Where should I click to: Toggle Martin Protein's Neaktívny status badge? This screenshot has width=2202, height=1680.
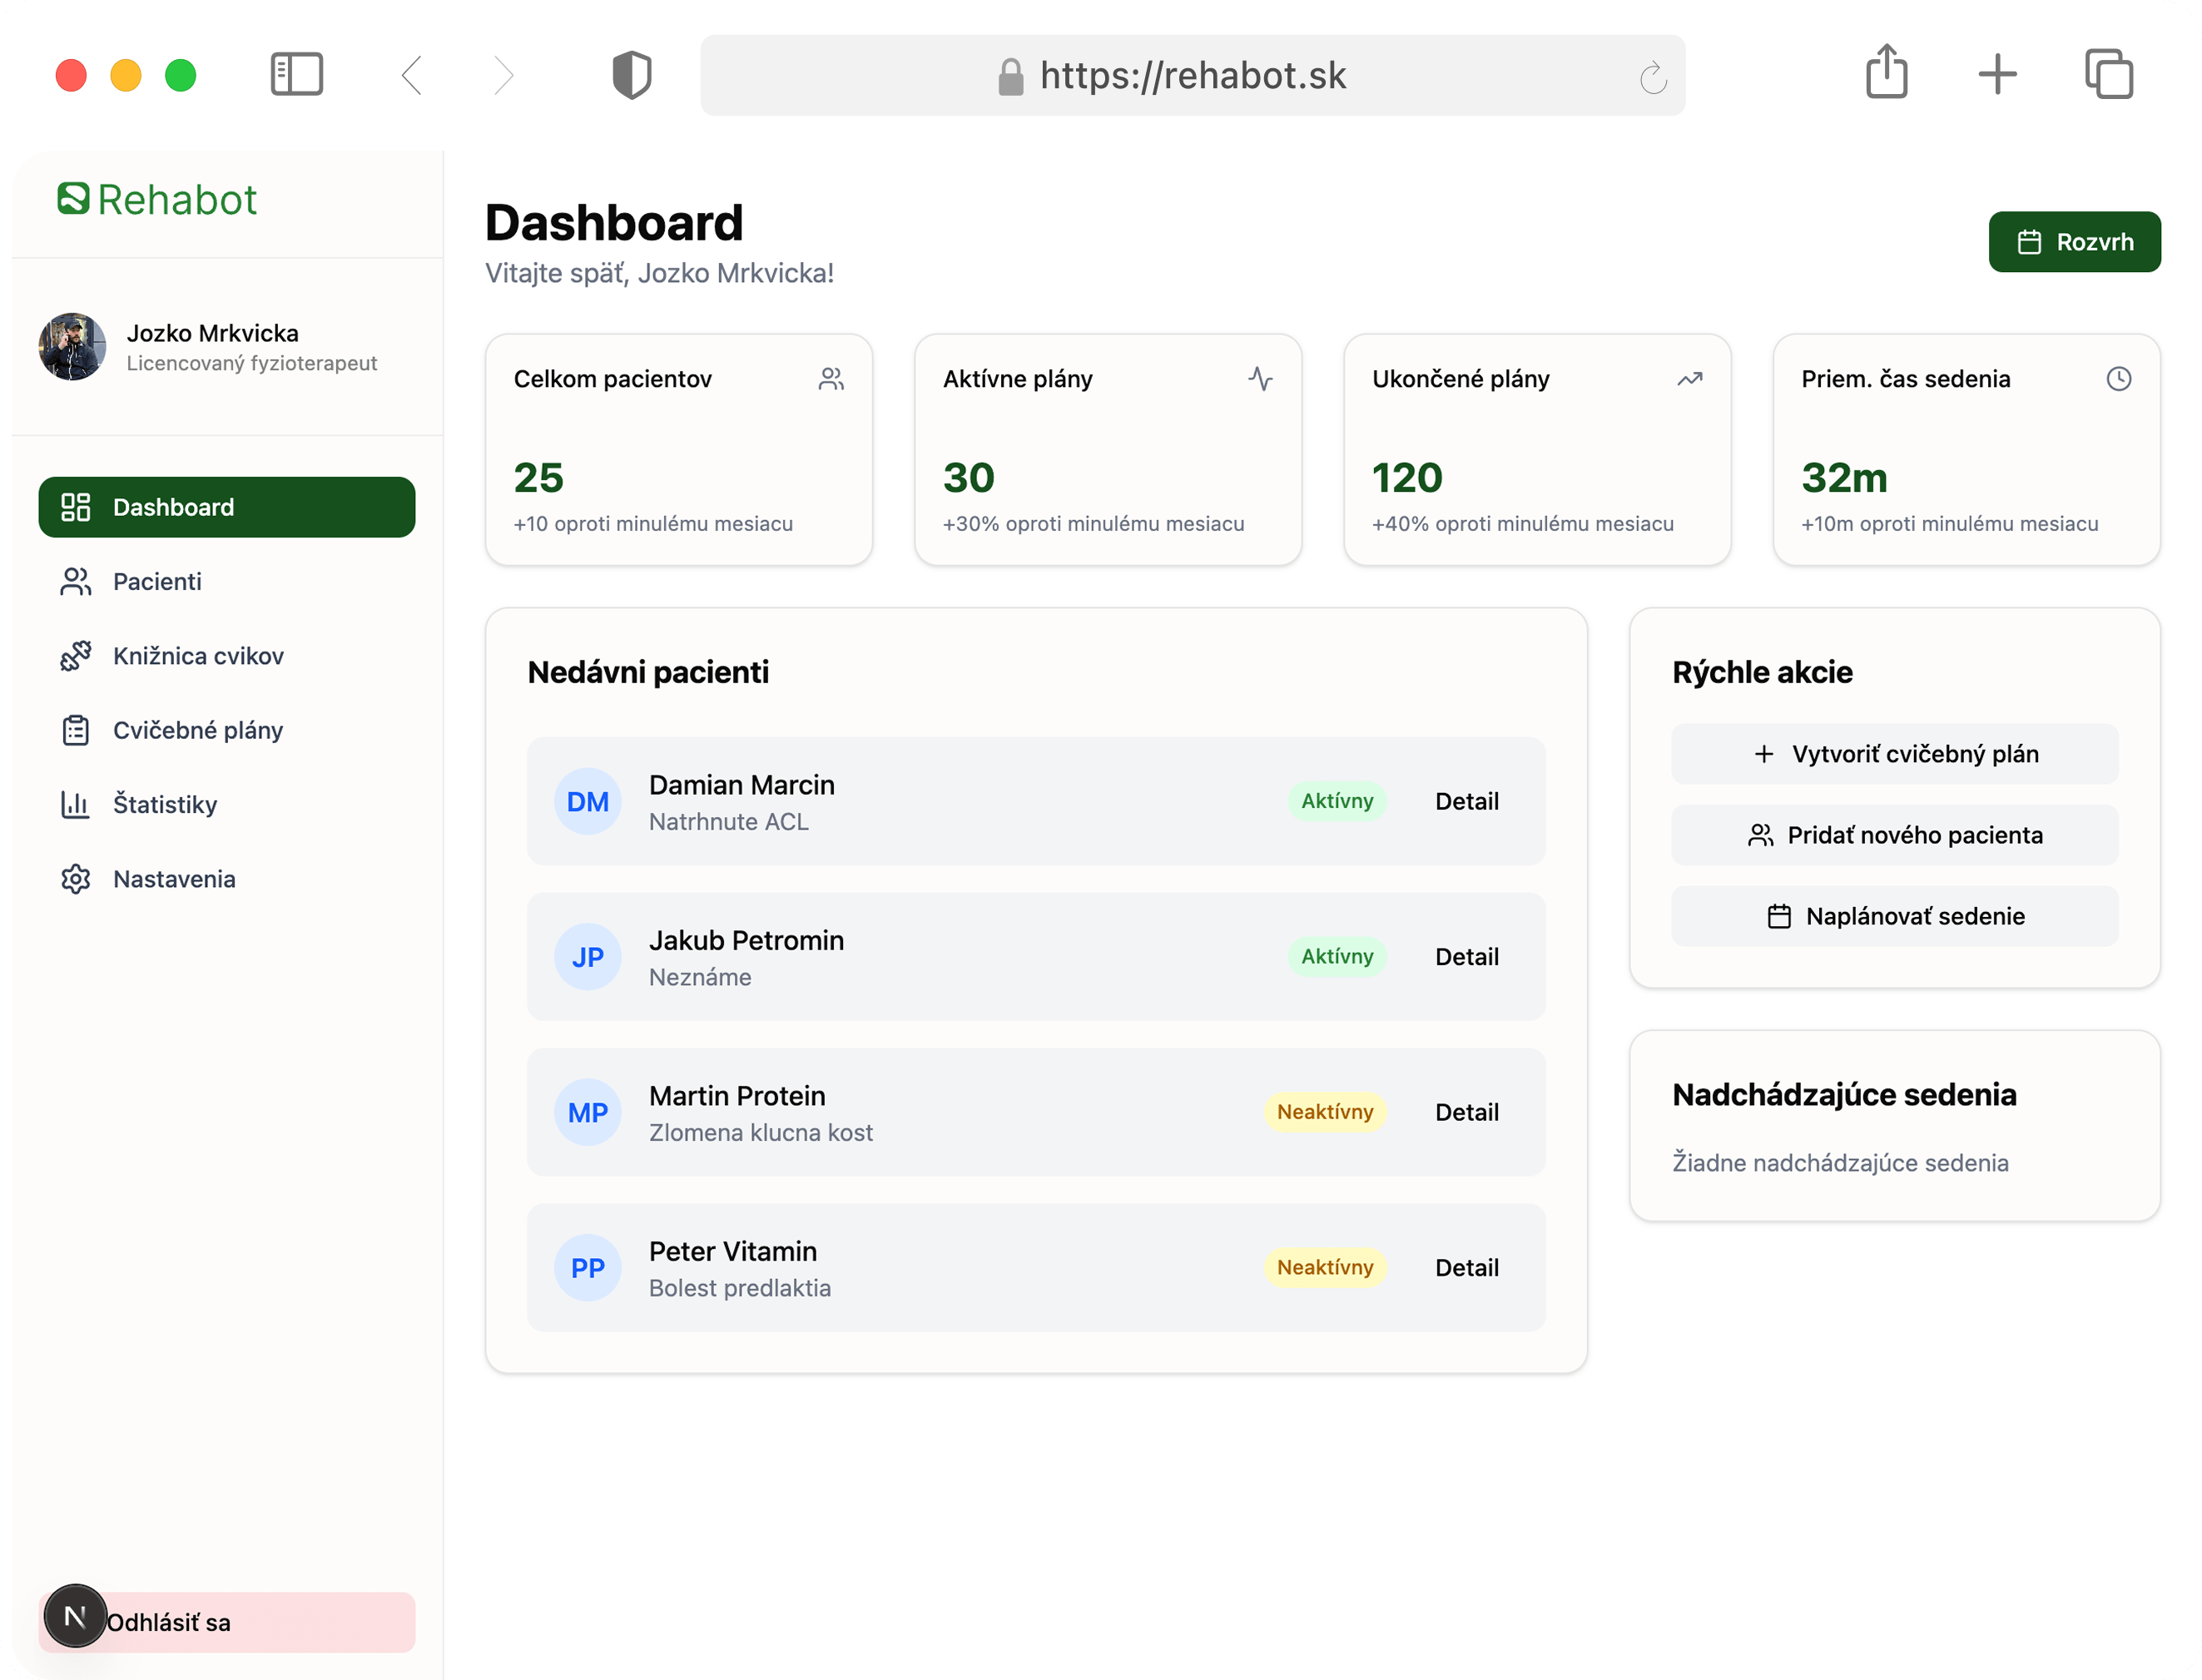[x=1324, y=1111]
